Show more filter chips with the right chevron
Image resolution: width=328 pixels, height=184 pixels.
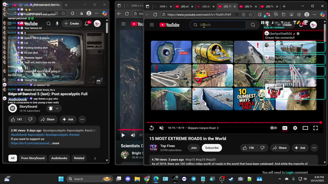(x=95, y=158)
